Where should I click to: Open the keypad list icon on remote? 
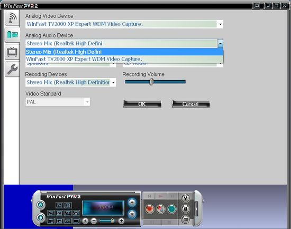click(x=185, y=220)
